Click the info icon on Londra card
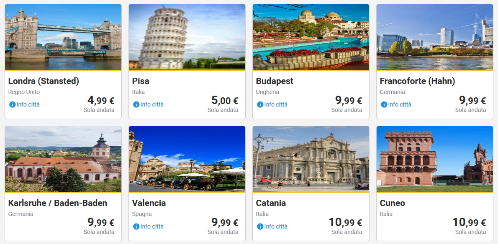498x244 pixels. click(12, 104)
